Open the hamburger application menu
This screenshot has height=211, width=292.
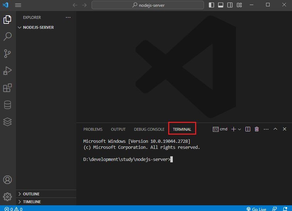[x=18, y=5]
